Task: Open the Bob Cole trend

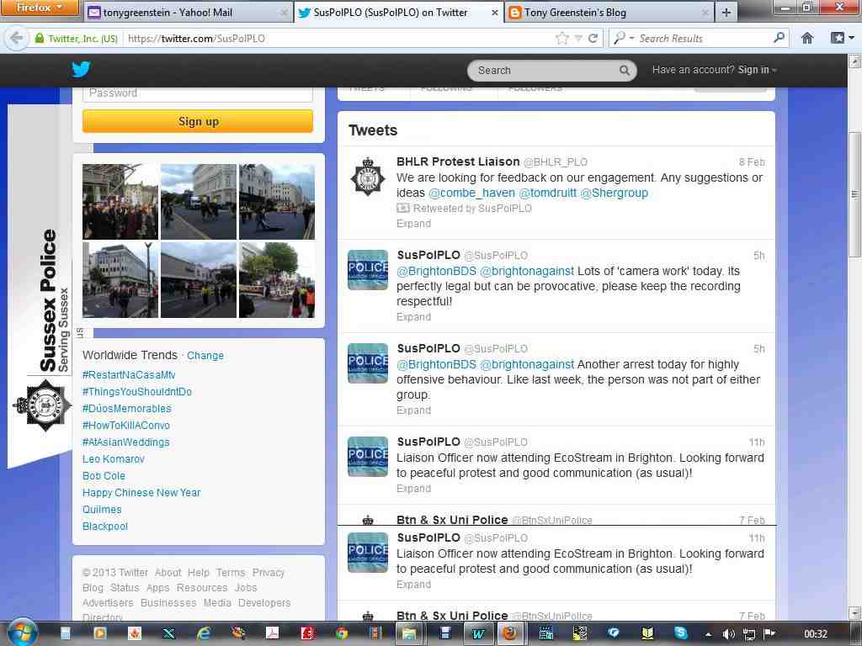Action: click(104, 476)
